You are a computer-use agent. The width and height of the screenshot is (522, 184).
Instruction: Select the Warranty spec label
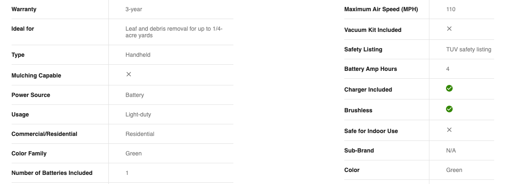[24, 9]
